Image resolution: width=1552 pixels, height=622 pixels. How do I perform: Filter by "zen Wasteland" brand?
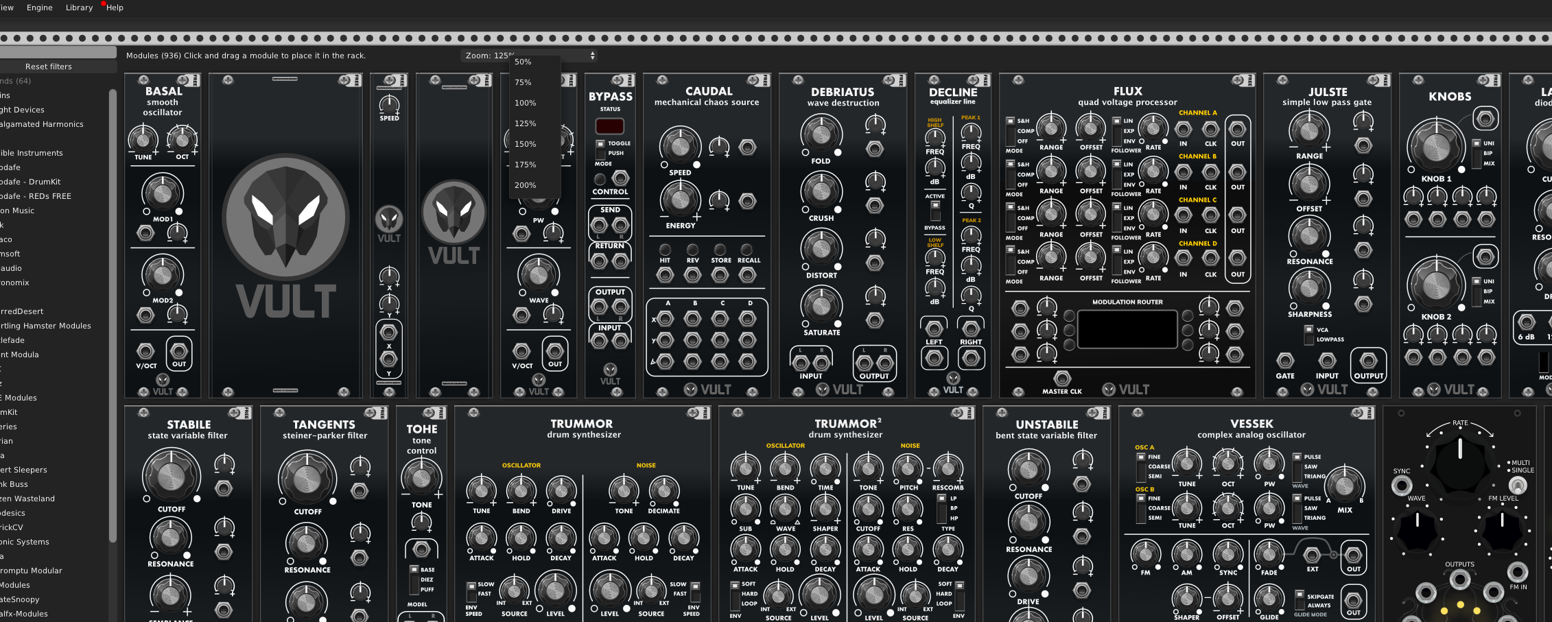click(x=28, y=499)
